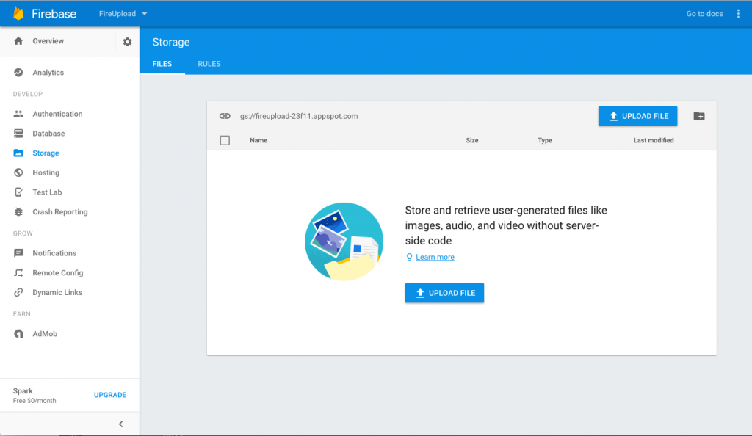752x436 pixels.
Task: Open the vertical three-dot overflow menu
Action: [738, 14]
